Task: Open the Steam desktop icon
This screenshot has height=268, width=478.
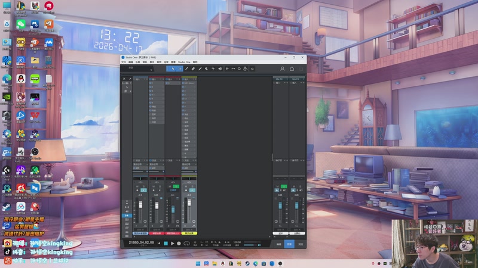Action: tap(7, 207)
